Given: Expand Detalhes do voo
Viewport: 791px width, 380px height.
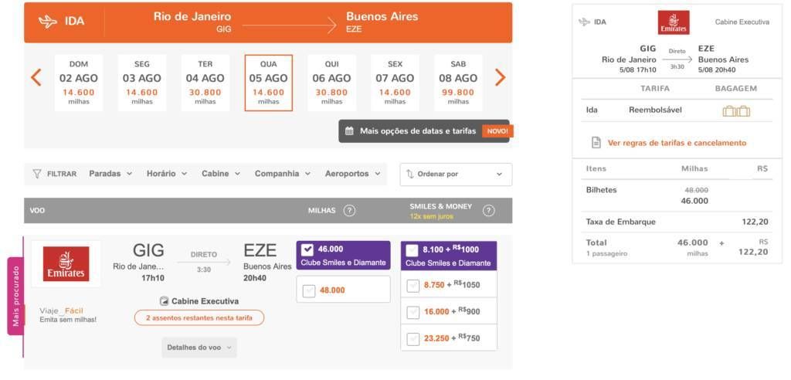Looking at the screenshot, I should tap(199, 348).
